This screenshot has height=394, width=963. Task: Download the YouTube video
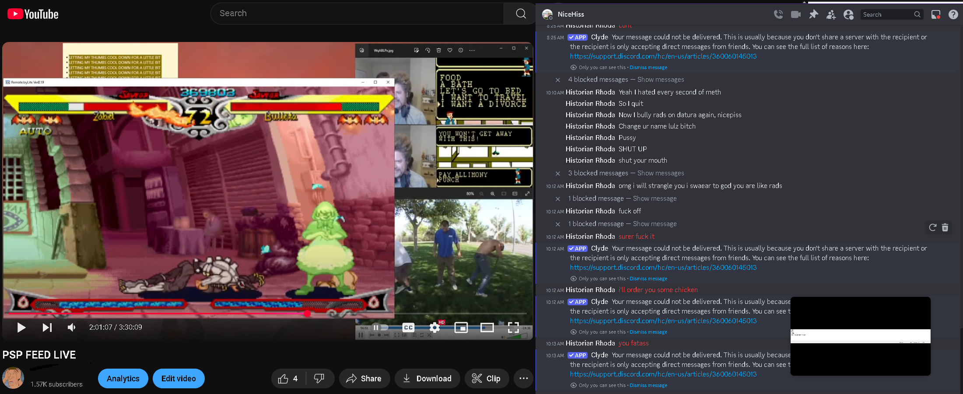pyautogui.click(x=427, y=378)
